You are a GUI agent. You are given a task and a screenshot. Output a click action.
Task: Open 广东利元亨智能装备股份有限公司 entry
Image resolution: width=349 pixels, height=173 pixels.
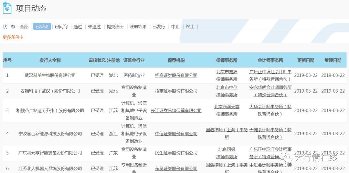pyautogui.click(x=50, y=153)
